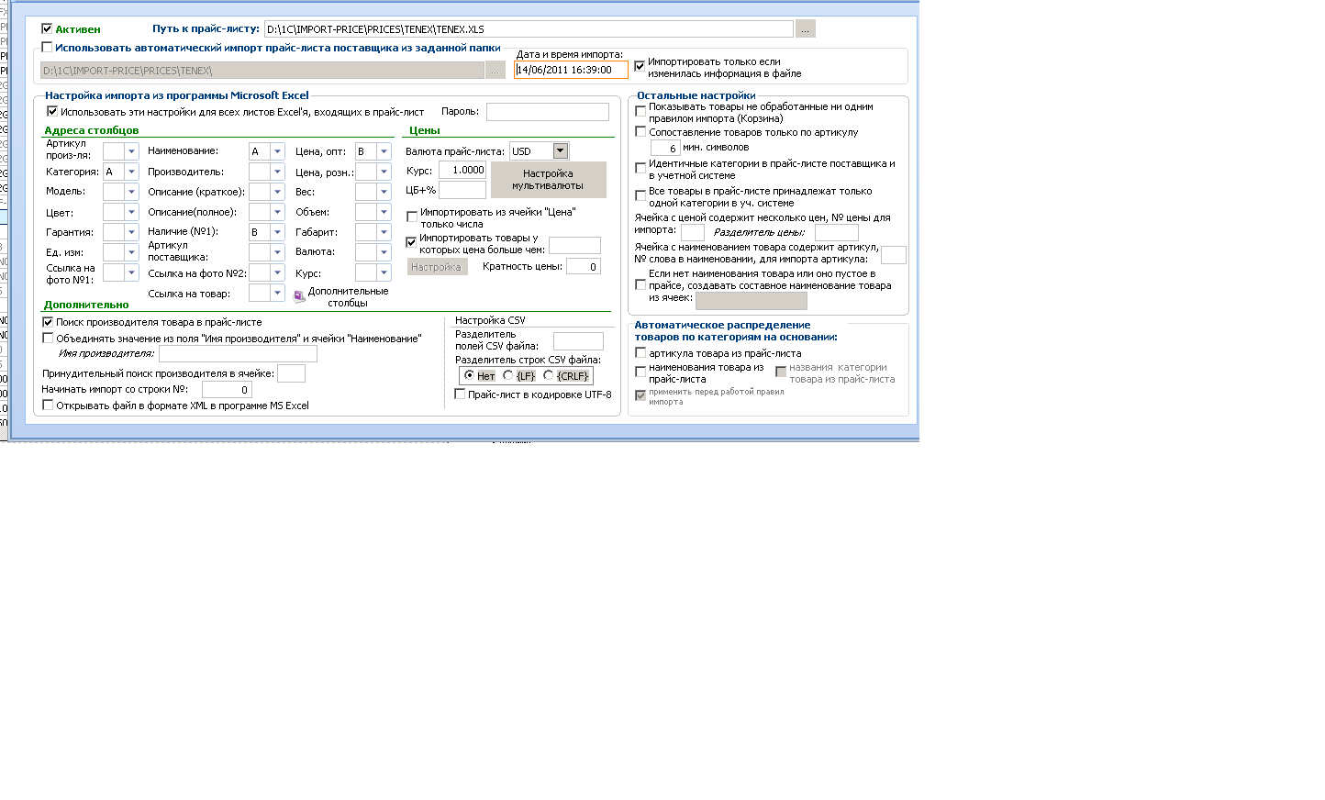Enable import only numbers from Цена cell
Screen dimensions: 1325x800
point(412,217)
